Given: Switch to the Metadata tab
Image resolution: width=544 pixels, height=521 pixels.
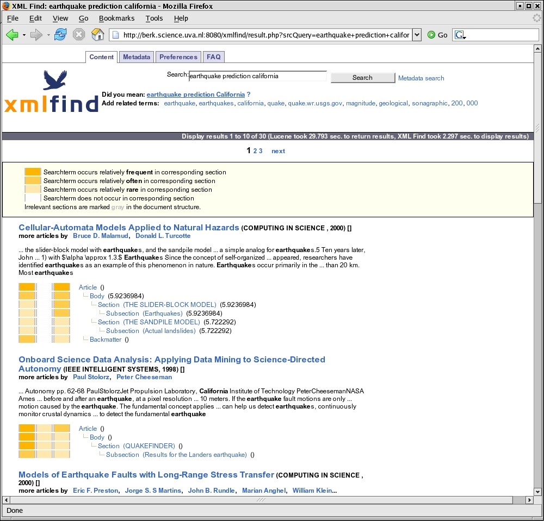Looking at the screenshot, I should tap(137, 57).
